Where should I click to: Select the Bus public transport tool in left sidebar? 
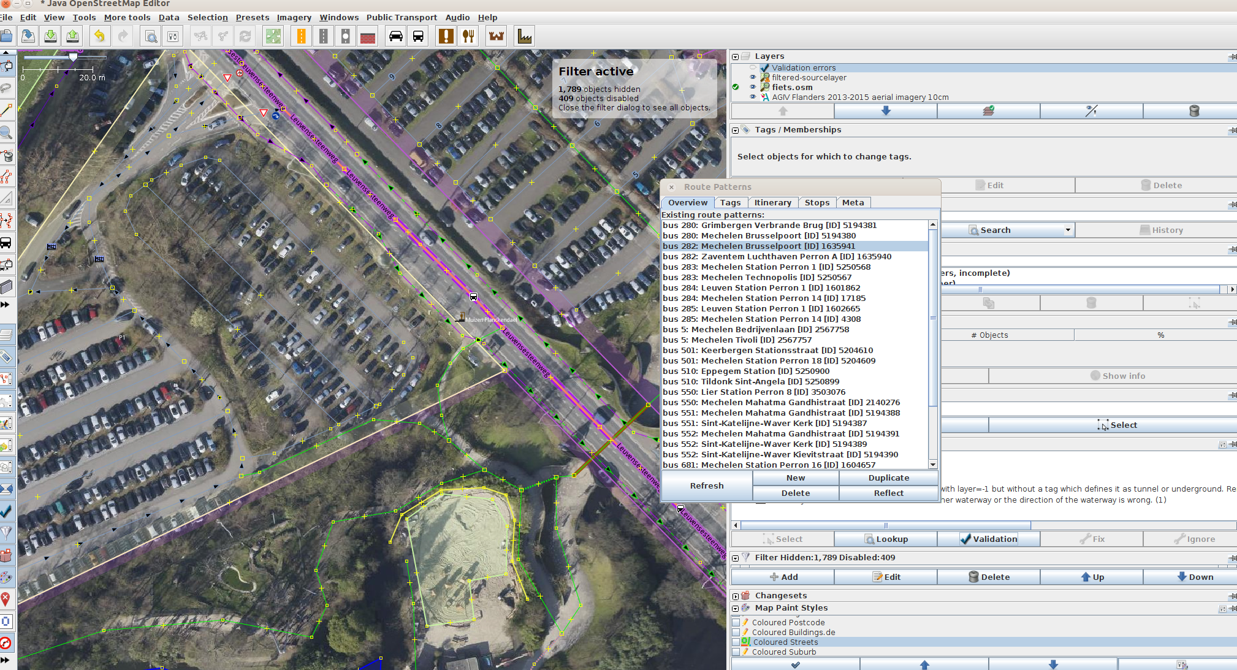[6, 243]
